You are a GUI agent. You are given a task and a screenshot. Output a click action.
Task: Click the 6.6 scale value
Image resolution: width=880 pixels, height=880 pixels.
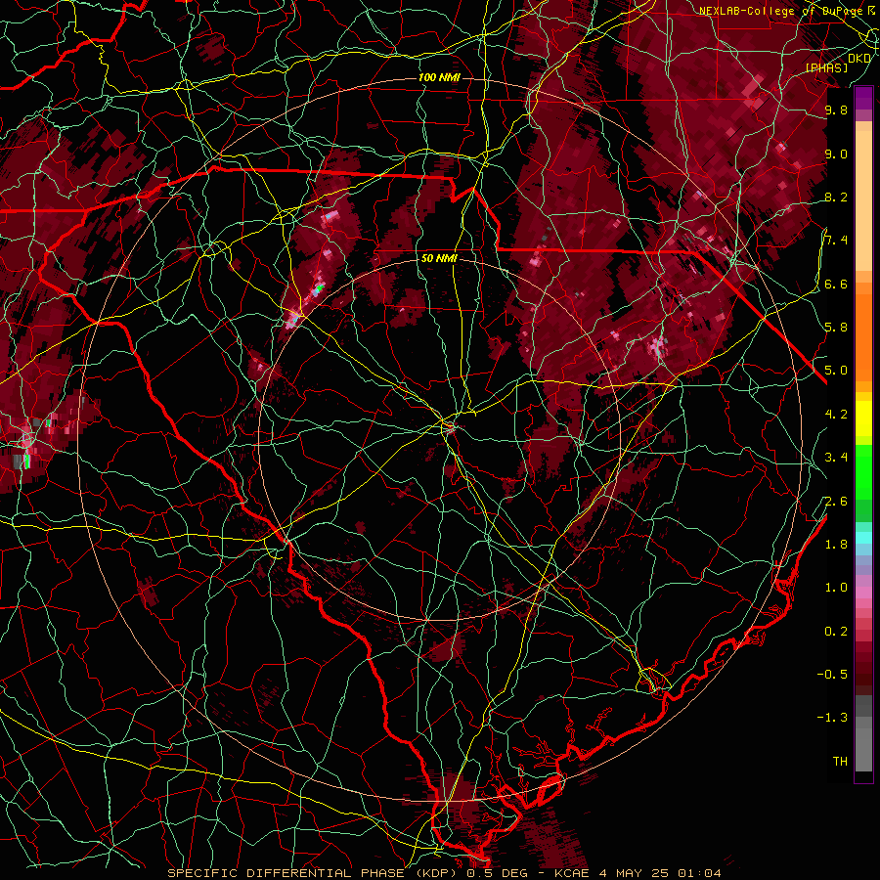coord(836,284)
